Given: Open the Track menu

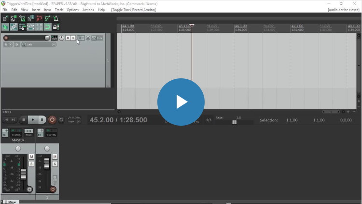Looking at the screenshot, I should point(59,10).
